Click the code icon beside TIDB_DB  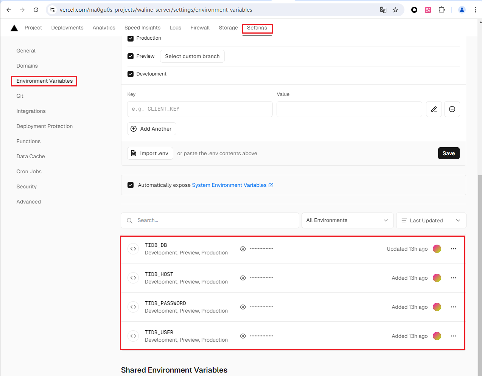coord(133,249)
